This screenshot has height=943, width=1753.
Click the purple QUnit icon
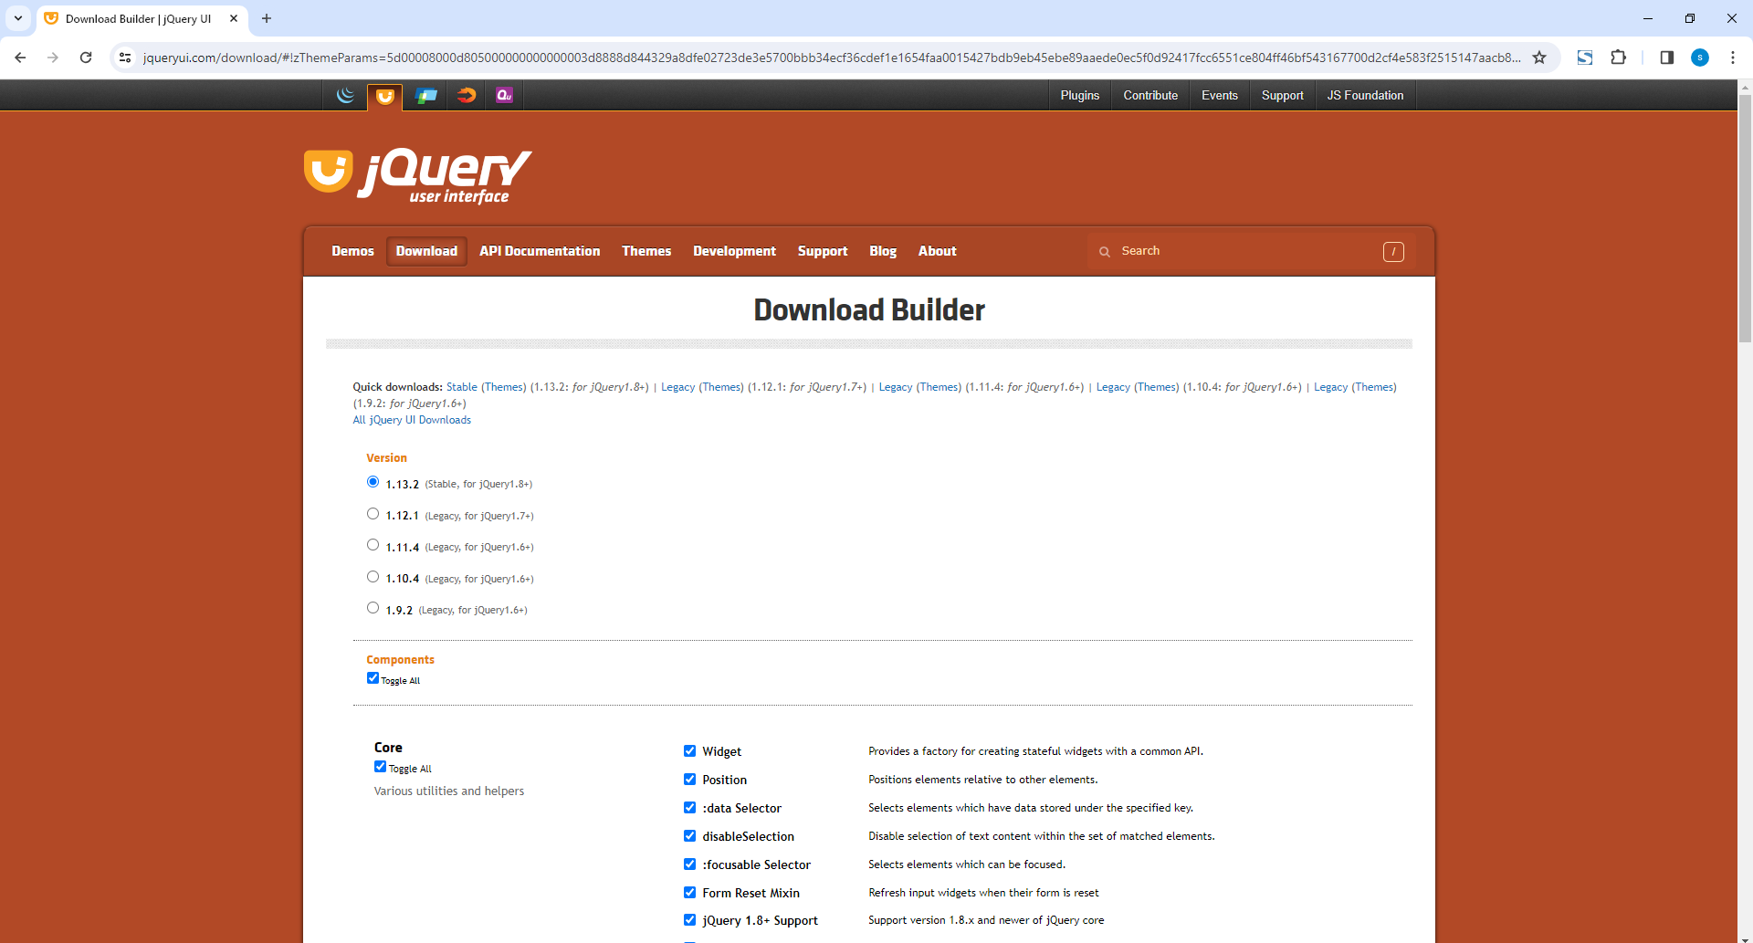click(x=504, y=95)
